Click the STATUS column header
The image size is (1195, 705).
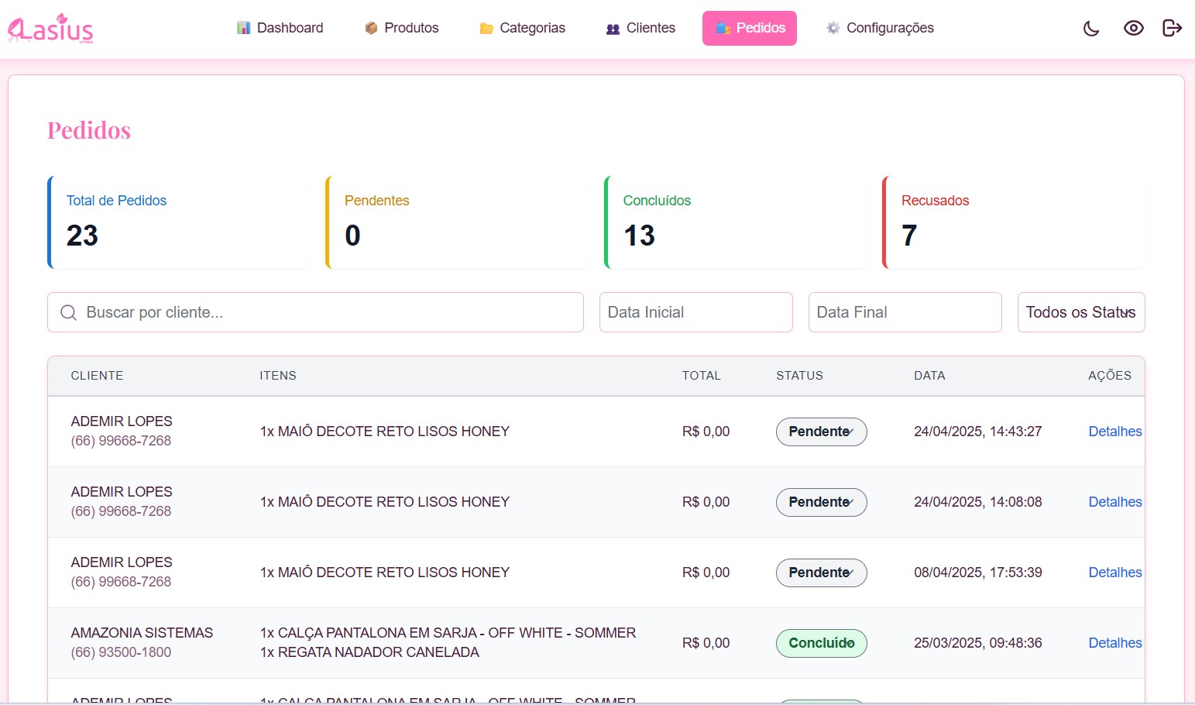click(x=800, y=376)
